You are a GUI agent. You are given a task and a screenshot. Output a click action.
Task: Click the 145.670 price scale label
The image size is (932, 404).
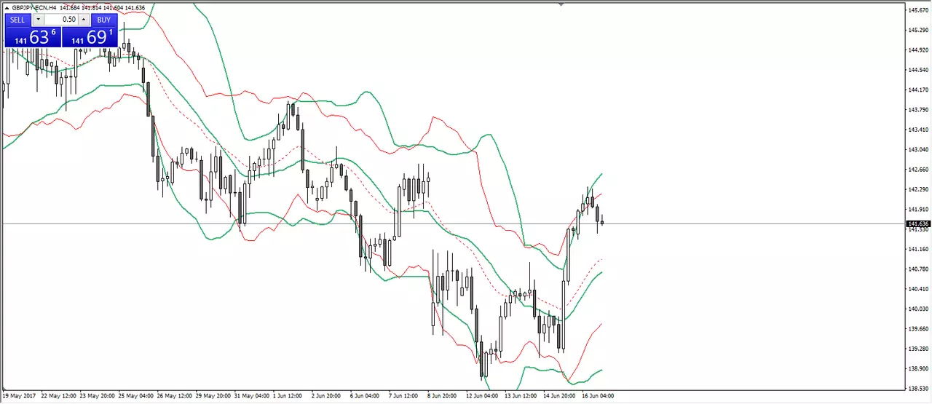click(917, 10)
